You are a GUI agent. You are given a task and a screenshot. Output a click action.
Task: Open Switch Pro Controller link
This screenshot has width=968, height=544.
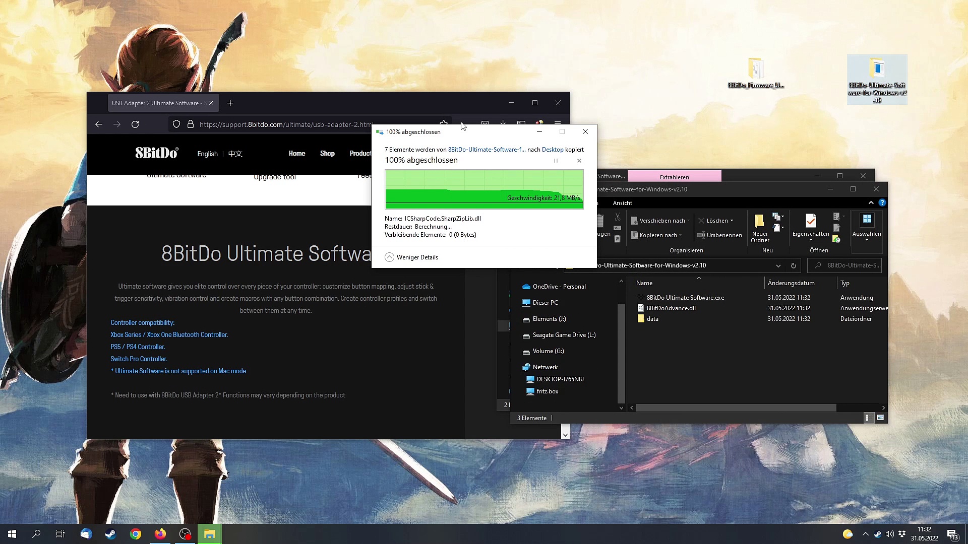(x=139, y=359)
